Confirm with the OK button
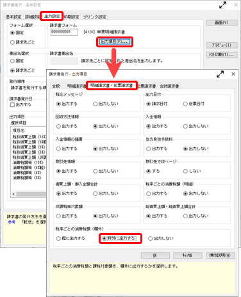 tap(155, 255)
